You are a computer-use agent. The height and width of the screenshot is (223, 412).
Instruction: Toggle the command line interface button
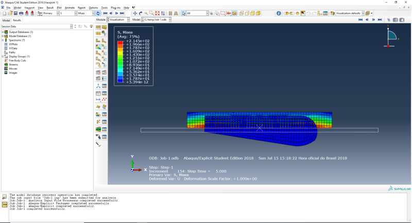(x=5, y=204)
